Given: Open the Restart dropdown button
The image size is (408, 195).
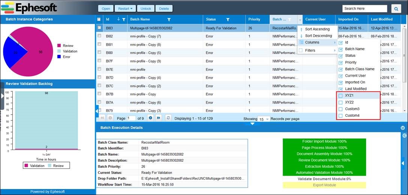Looking at the screenshot, I should [125, 9].
